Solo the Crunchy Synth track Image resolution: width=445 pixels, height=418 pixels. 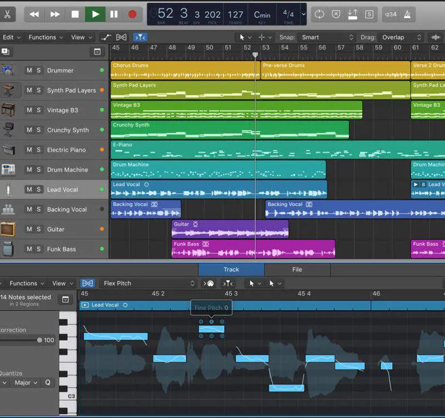(38, 130)
